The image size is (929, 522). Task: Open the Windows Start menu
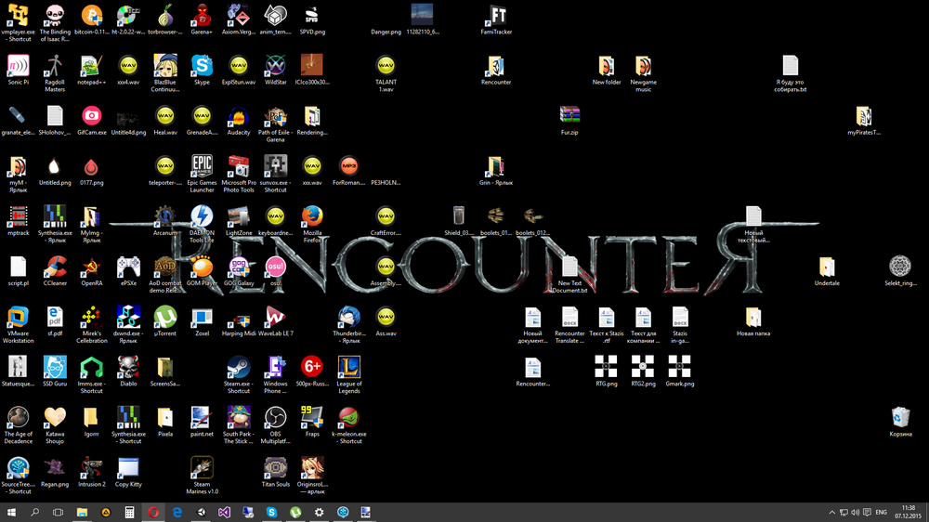click(x=11, y=512)
